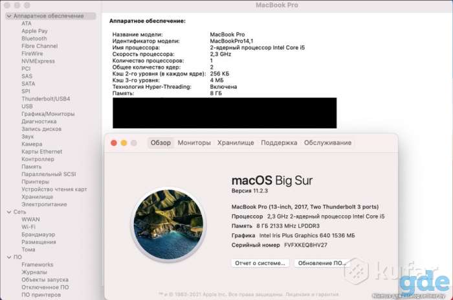Click the serial number FVFXKEQ8HV27

pyautogui.click(x=305, y=245)
